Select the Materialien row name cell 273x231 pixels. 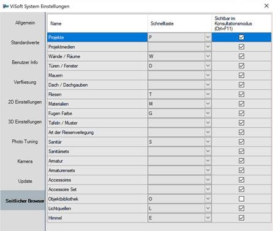(98, 104)
